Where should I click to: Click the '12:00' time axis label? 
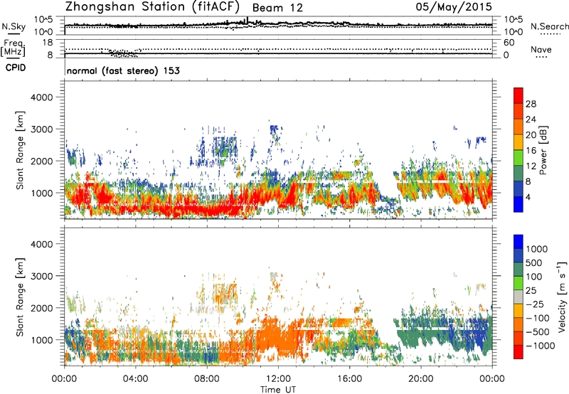tap(278, 379)
